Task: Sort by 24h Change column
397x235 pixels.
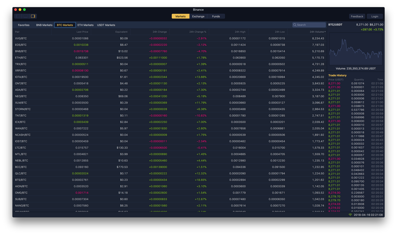Action: [160, 32]
